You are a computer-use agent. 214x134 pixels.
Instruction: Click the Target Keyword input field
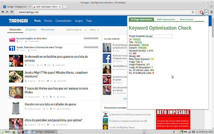coord(159,36)
